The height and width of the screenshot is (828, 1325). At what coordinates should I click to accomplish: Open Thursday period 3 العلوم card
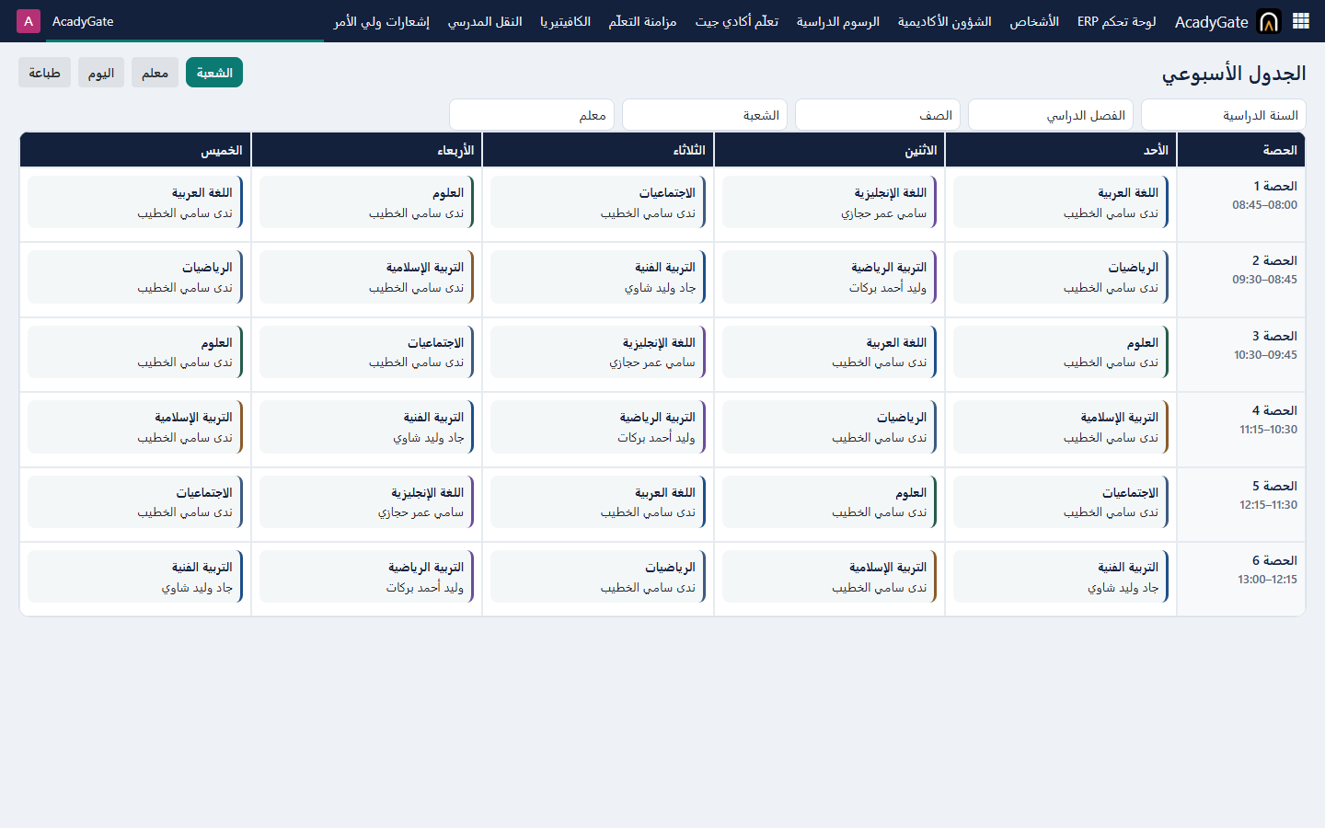135,352
